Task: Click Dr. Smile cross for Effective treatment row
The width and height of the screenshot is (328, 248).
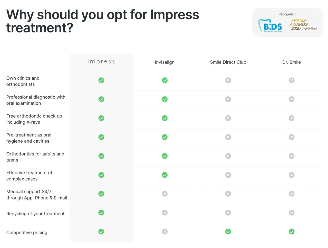Action: click(292, 175)
